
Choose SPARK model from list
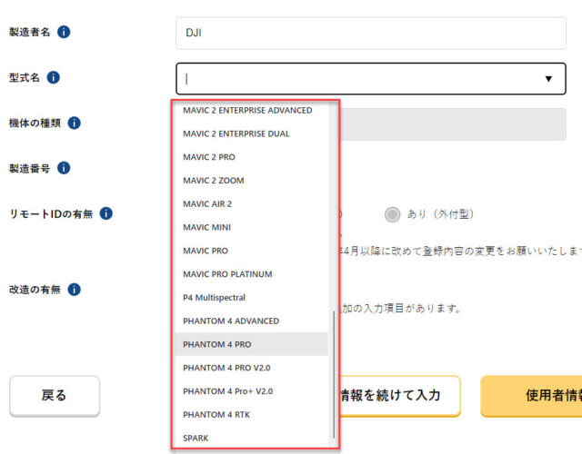pyautogui.click(x=251, y=438)
